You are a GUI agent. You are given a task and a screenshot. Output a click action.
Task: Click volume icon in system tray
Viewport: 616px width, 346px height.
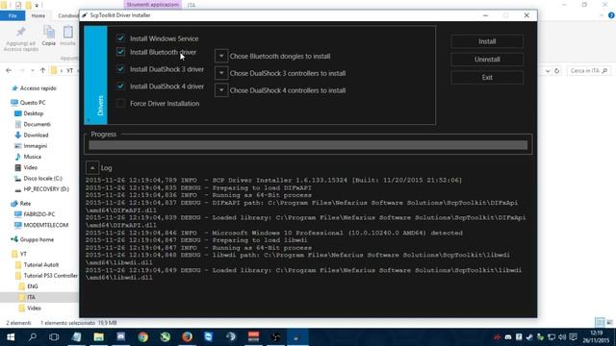(562, 337)
